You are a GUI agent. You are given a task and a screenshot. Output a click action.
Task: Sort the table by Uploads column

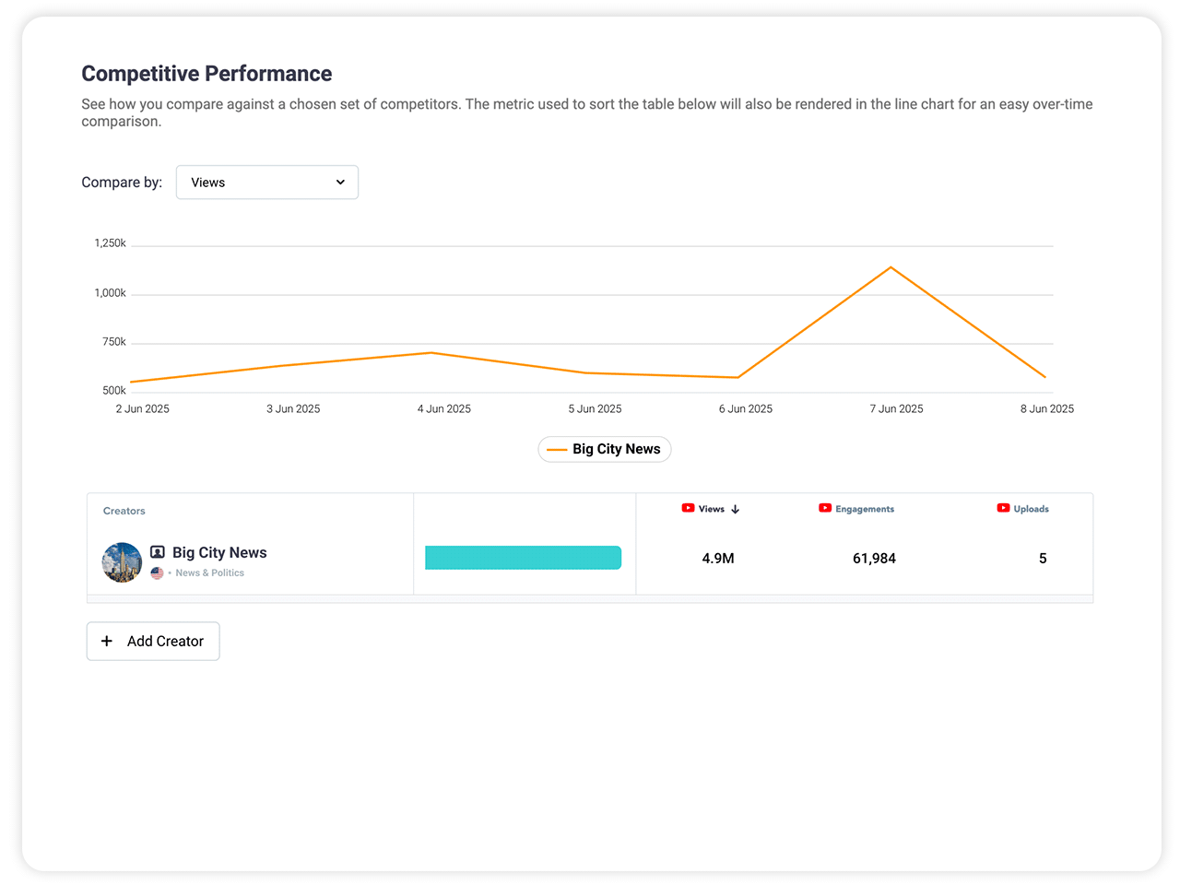[x=1031, y=509]
